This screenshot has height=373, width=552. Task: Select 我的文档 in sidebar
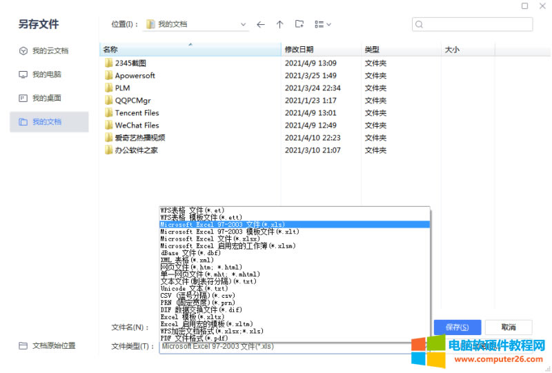click(x=49, y=122)
